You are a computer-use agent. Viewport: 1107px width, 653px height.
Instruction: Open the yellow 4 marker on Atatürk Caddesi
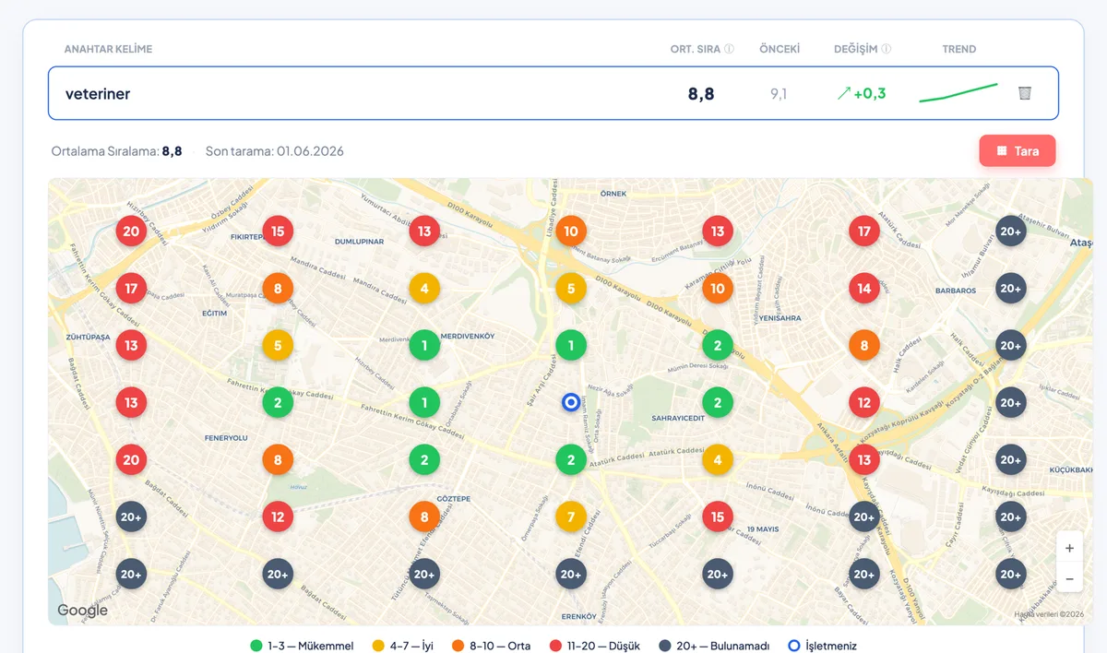[718, 459]
